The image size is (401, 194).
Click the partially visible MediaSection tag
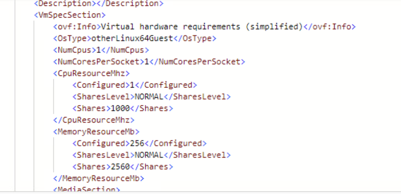(86, 189)
